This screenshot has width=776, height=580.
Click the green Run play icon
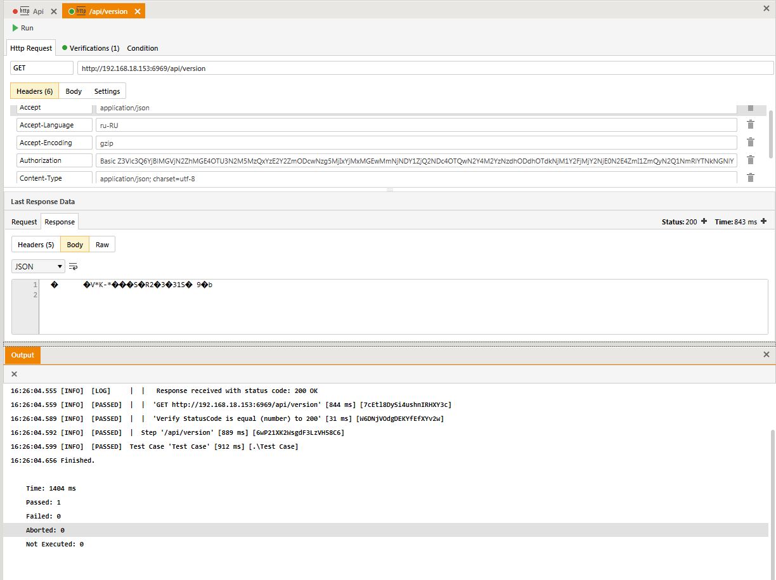[15, 28]
